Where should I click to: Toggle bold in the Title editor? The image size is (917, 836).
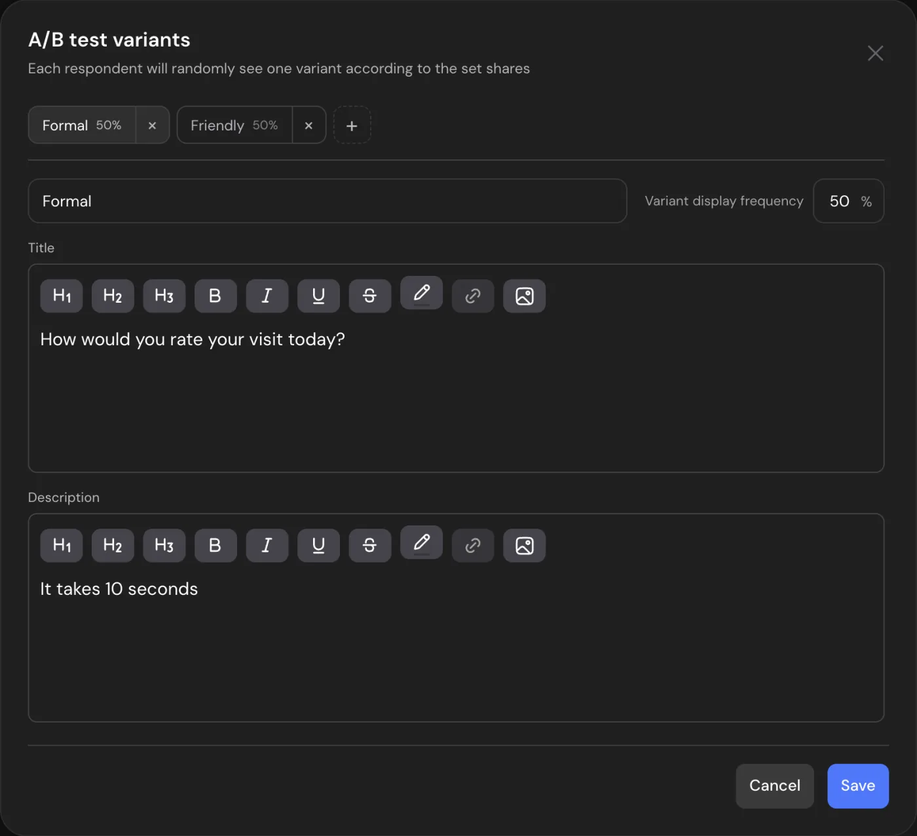click(215, 296)
